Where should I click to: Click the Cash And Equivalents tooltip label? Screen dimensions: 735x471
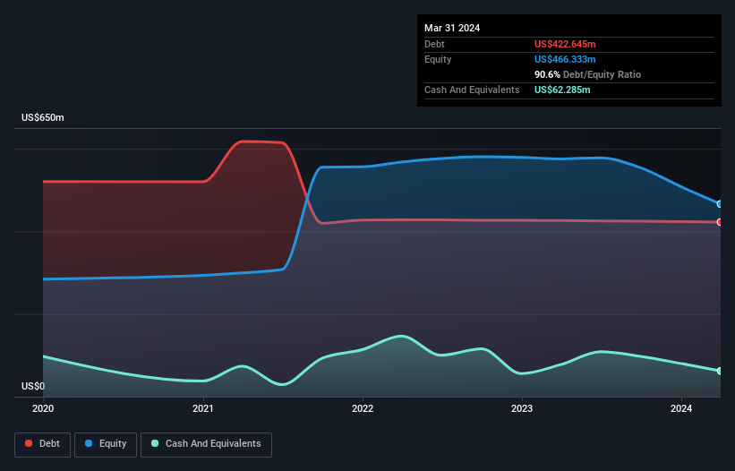472,90
